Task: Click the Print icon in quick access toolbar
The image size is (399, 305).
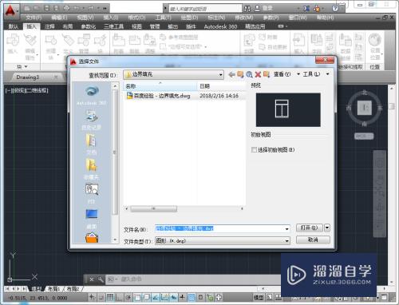Action: (x=66, y=8)
